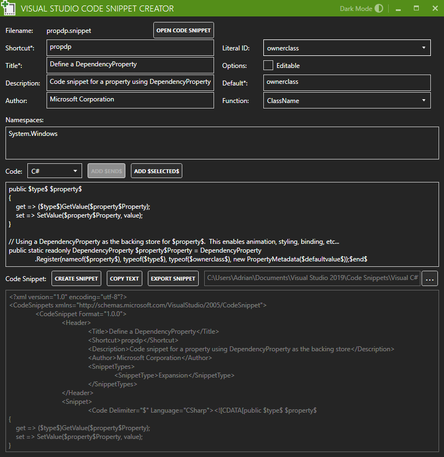Click the Copy Text button

click(124, 278)
